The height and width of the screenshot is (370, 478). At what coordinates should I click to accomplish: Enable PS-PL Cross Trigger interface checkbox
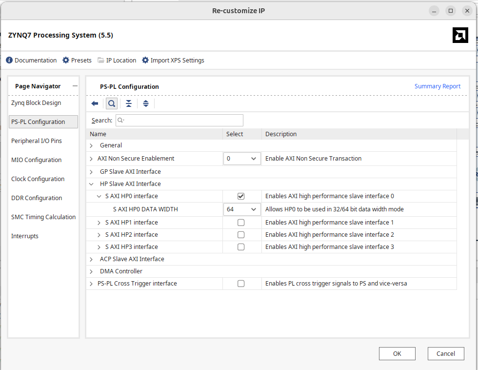[x=241, y=284]
